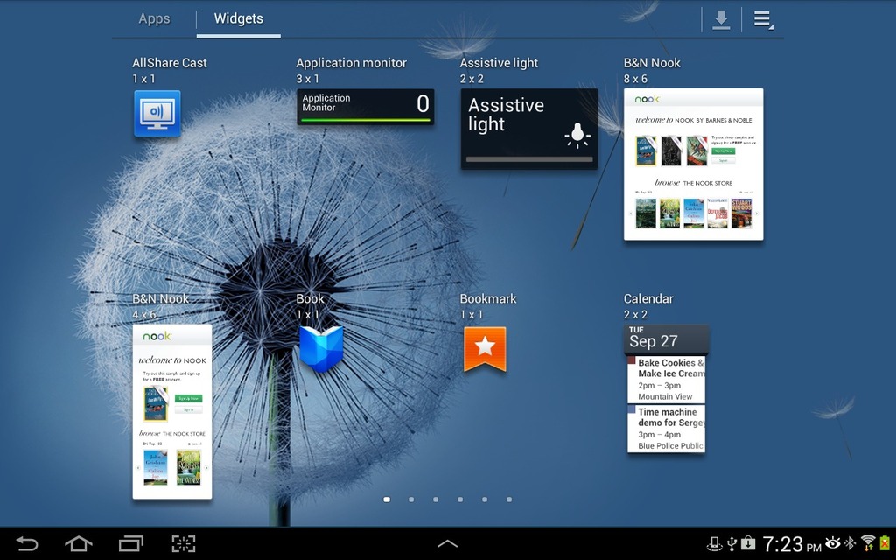Tap the clock showing 7:23 PM

pyautogui.click(x=791, y=544)
